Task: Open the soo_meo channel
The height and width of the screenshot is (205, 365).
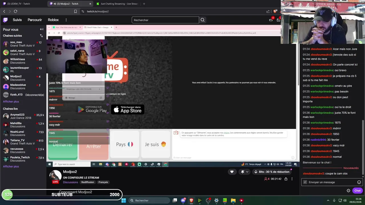Action: click(x=23, y=44)
